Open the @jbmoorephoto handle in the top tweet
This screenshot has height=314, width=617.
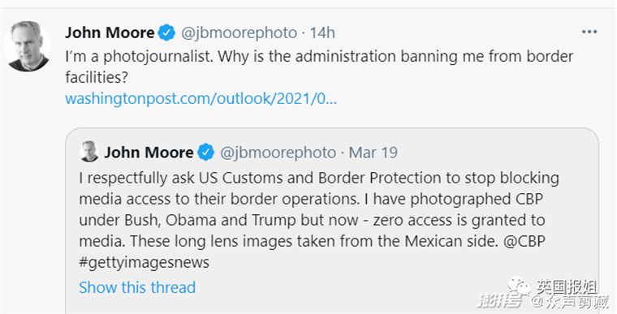239,32
